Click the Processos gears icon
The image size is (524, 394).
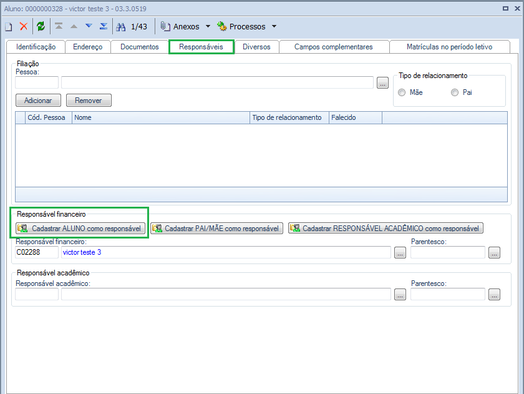click(221, 26)
